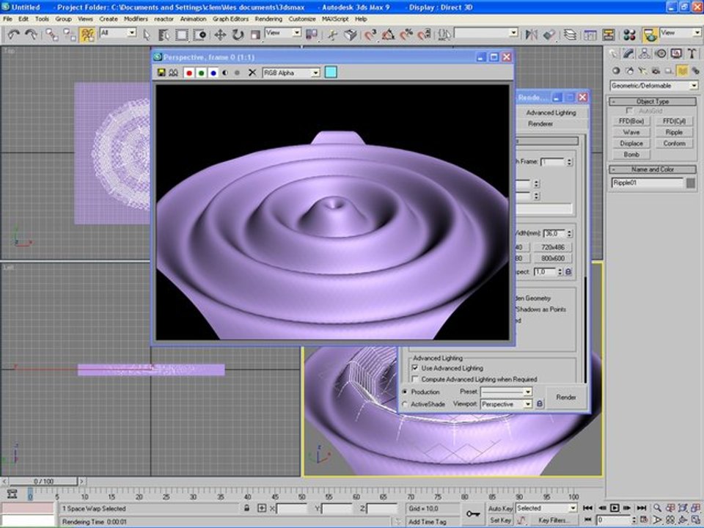
Task: Click the Ripple object type button
Action: pyautogui.click(x=673, y=132)
